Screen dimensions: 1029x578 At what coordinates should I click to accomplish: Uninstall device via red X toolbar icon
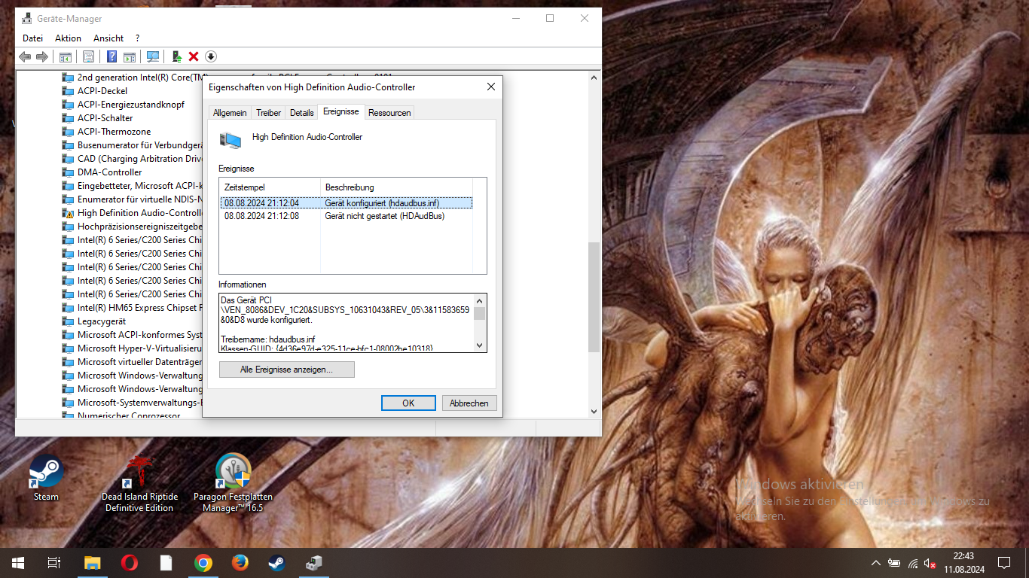pos(194,56)
